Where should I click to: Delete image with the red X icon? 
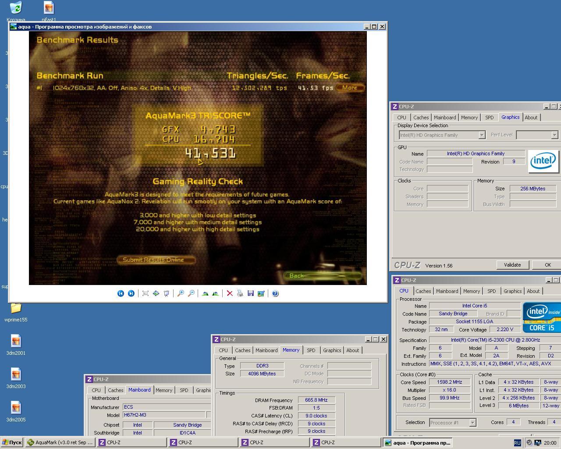(230, 293)
